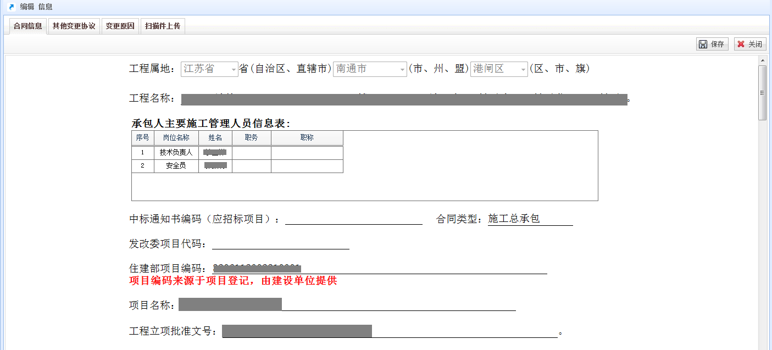Select the 安全员 row in personnel table
772x350 pixels.
click(x=176, y=165)
